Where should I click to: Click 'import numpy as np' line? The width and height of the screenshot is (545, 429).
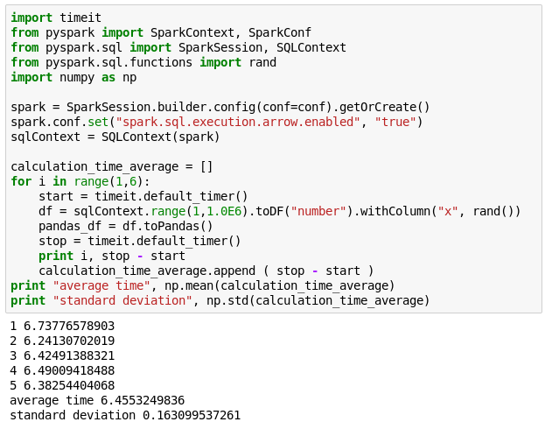point(73,77)
